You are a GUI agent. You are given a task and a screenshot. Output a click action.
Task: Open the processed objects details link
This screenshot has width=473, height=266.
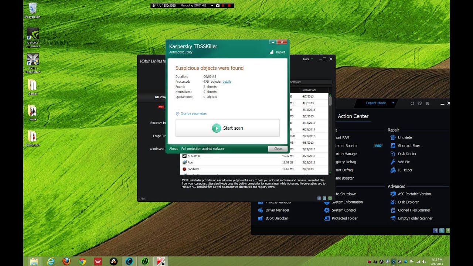(x=227, y=82)
